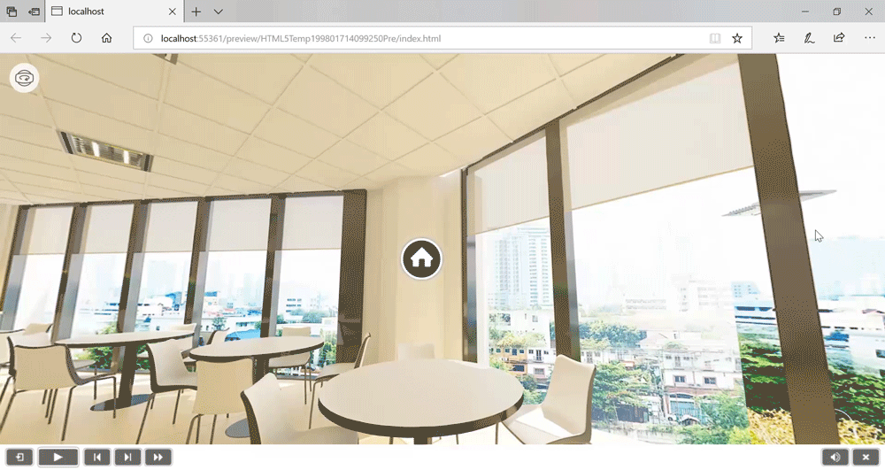
Task: Go to the previous slide
Action: coord(97,457)
